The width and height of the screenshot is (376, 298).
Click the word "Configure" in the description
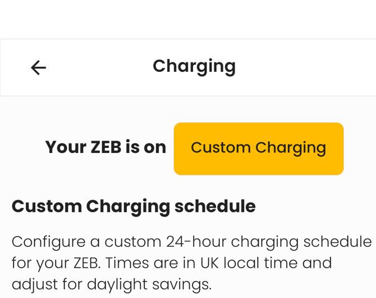coord(47,242)
